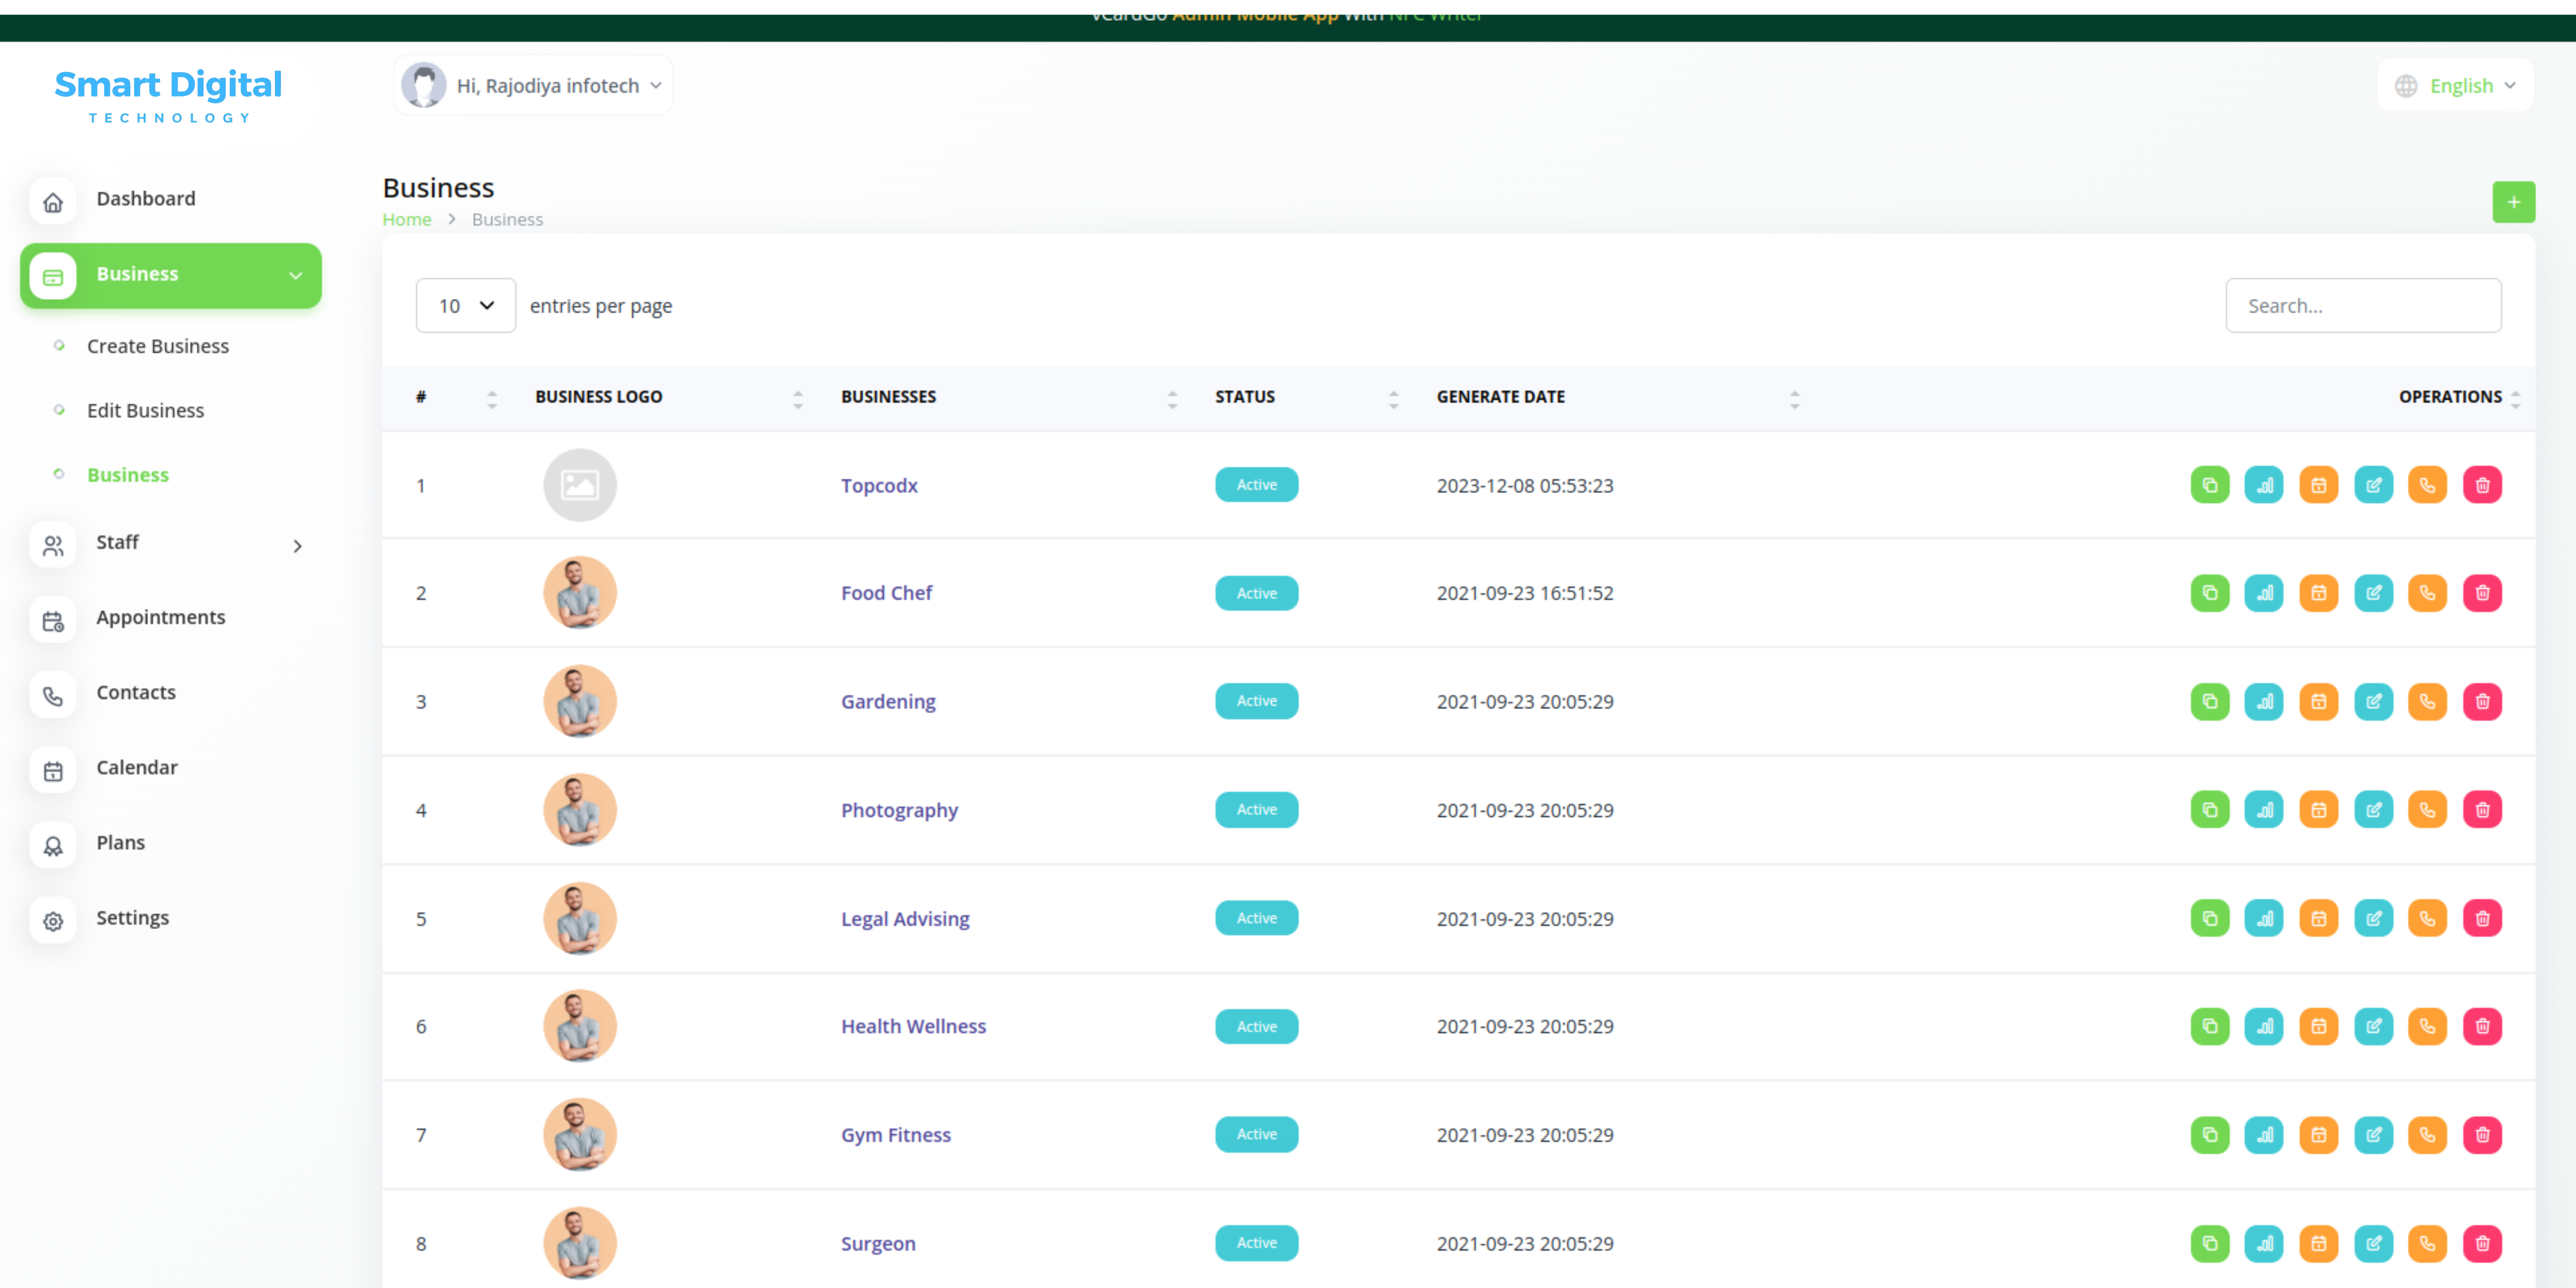Click the globe language icon

pyautogui.click(x=2406, y=86)
